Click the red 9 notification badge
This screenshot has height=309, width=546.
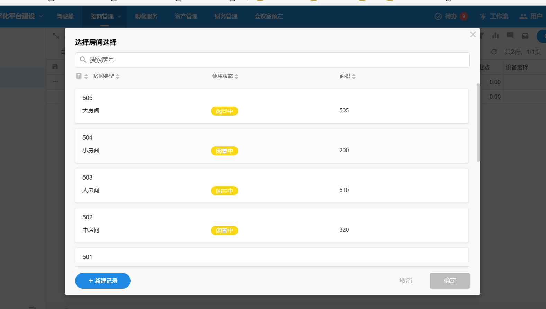[x=464, y=16]
